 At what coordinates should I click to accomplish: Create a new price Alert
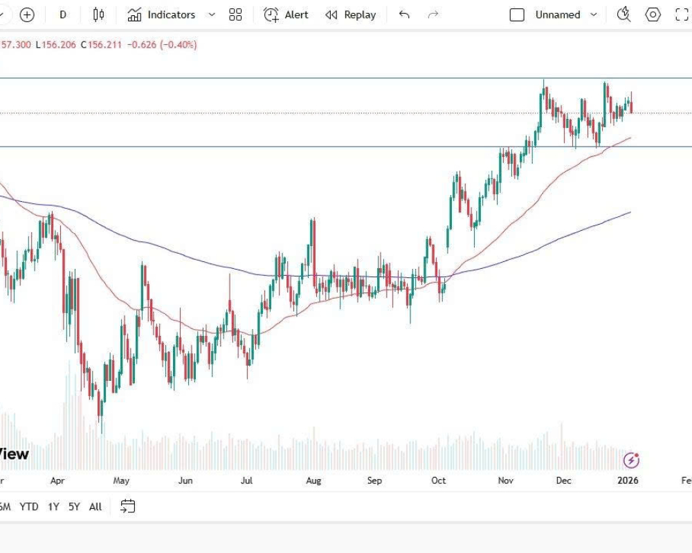coord(285,14)
